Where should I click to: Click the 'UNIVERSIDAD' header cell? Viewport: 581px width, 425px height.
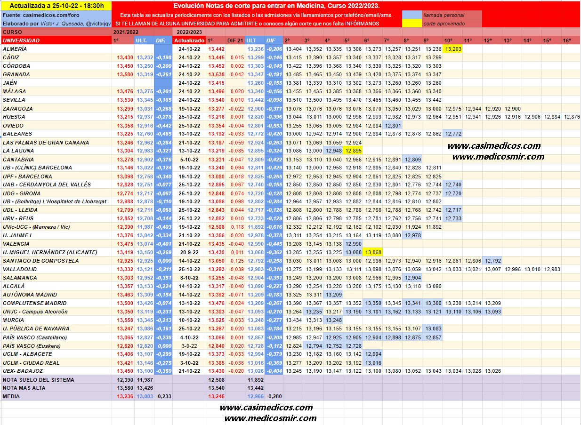coord(56,40)
